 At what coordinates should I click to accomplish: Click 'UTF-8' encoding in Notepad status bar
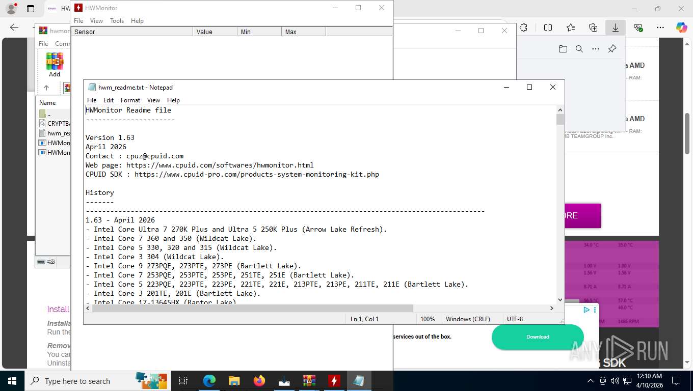pos(515,319)
